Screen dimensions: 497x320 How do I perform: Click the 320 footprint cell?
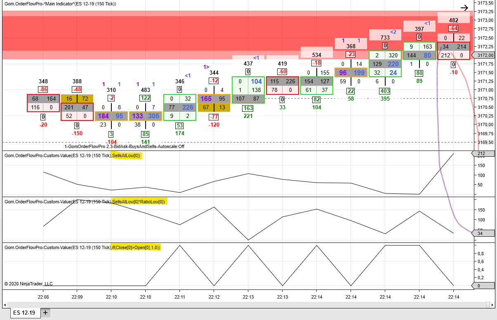(x=393, y=55)
